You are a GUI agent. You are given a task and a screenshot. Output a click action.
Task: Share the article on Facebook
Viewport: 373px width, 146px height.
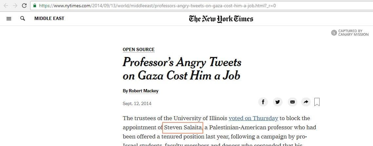[x=263, y=102]
